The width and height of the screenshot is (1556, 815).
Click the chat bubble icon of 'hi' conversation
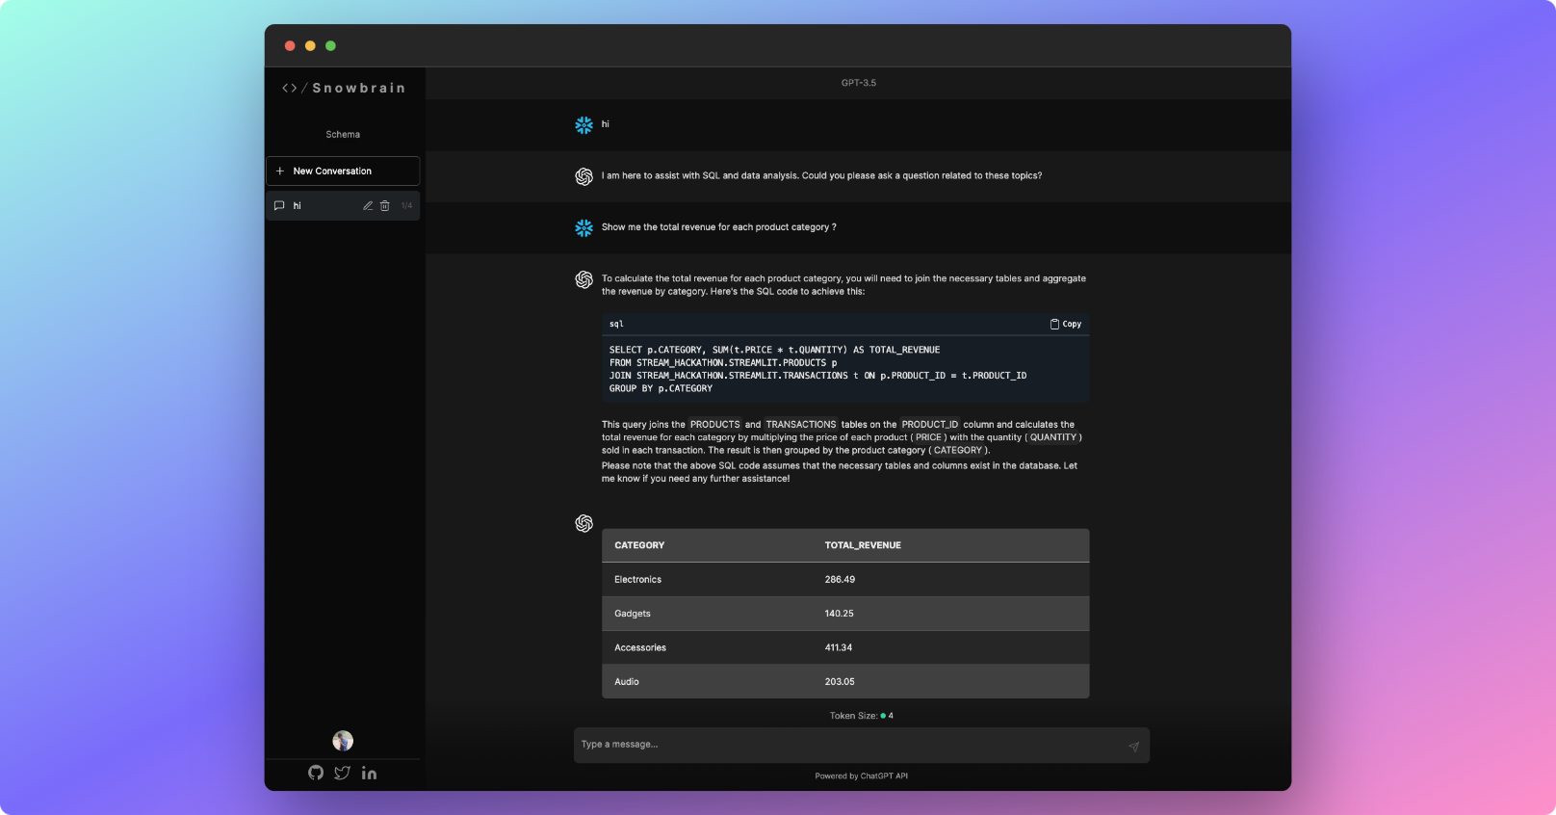click(279, 205)
